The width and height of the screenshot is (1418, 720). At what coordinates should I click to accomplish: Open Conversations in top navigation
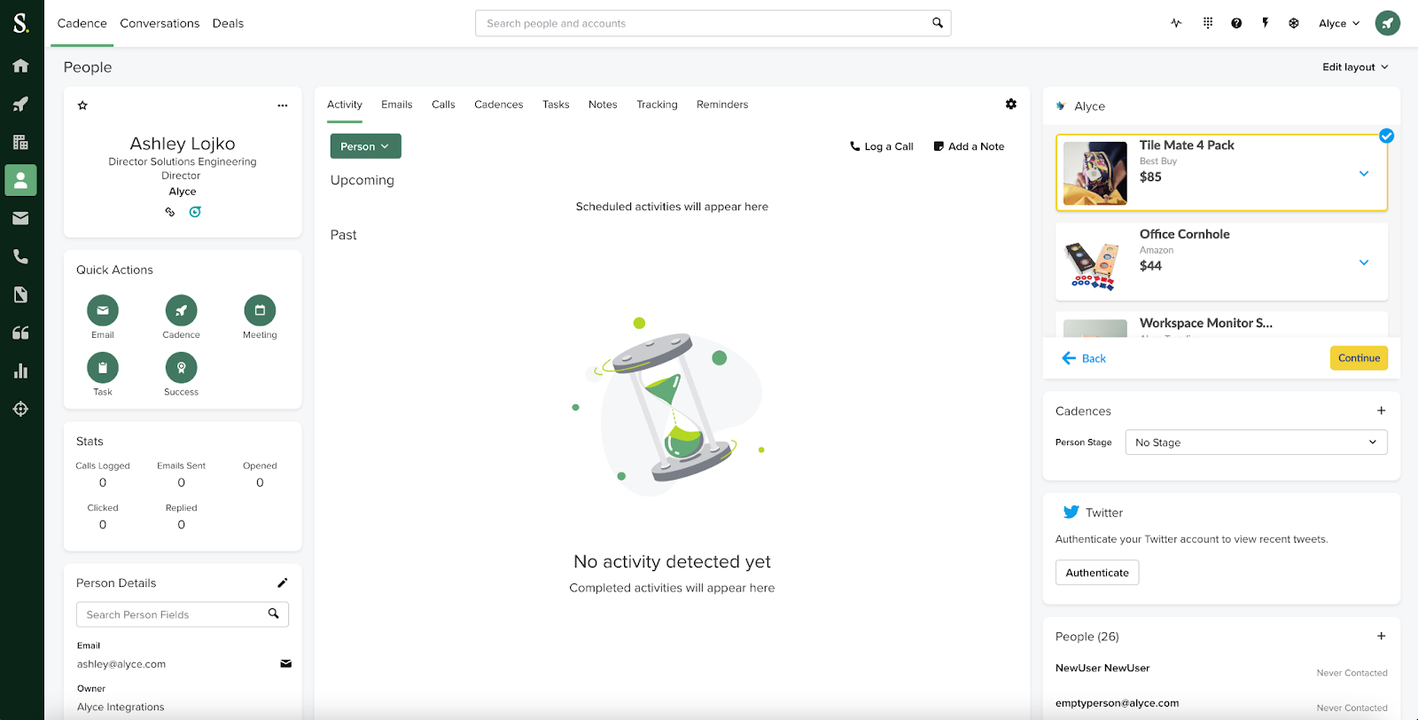coord(160,23)
